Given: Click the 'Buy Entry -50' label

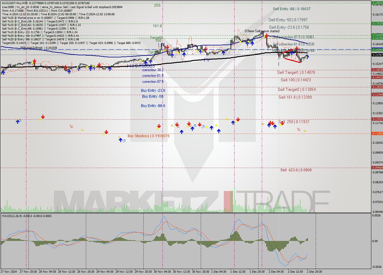Looking at the screenshot, I should pos(153,96).
